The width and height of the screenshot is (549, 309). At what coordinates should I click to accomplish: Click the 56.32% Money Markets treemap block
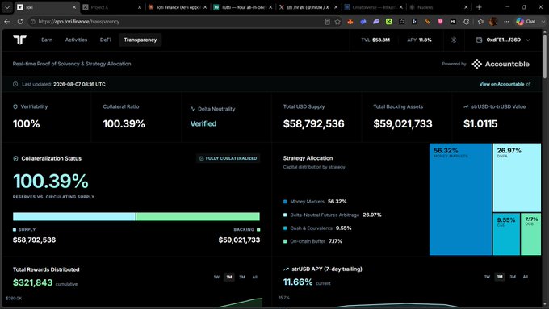coord(460,199)
